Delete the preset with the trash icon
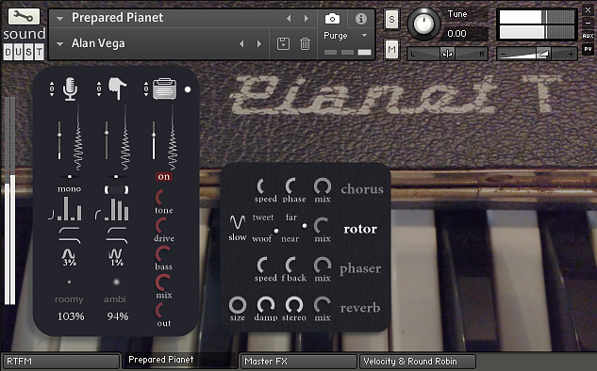Image resolution: width=597 pixels, height=371 pixels. tap(305, 43)
